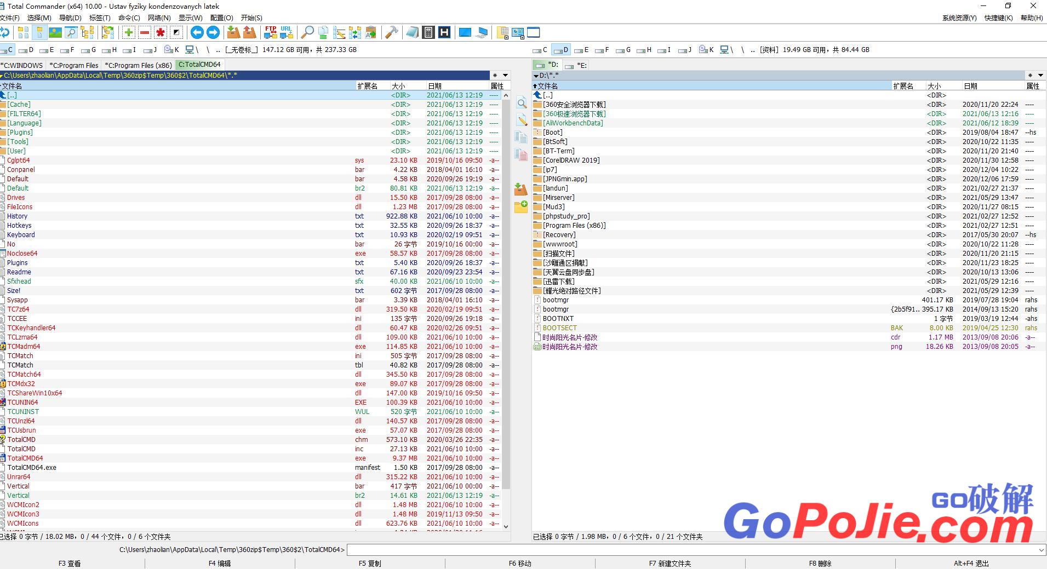
Task: Open the URL new connection icon
Action: coord(286,33)
